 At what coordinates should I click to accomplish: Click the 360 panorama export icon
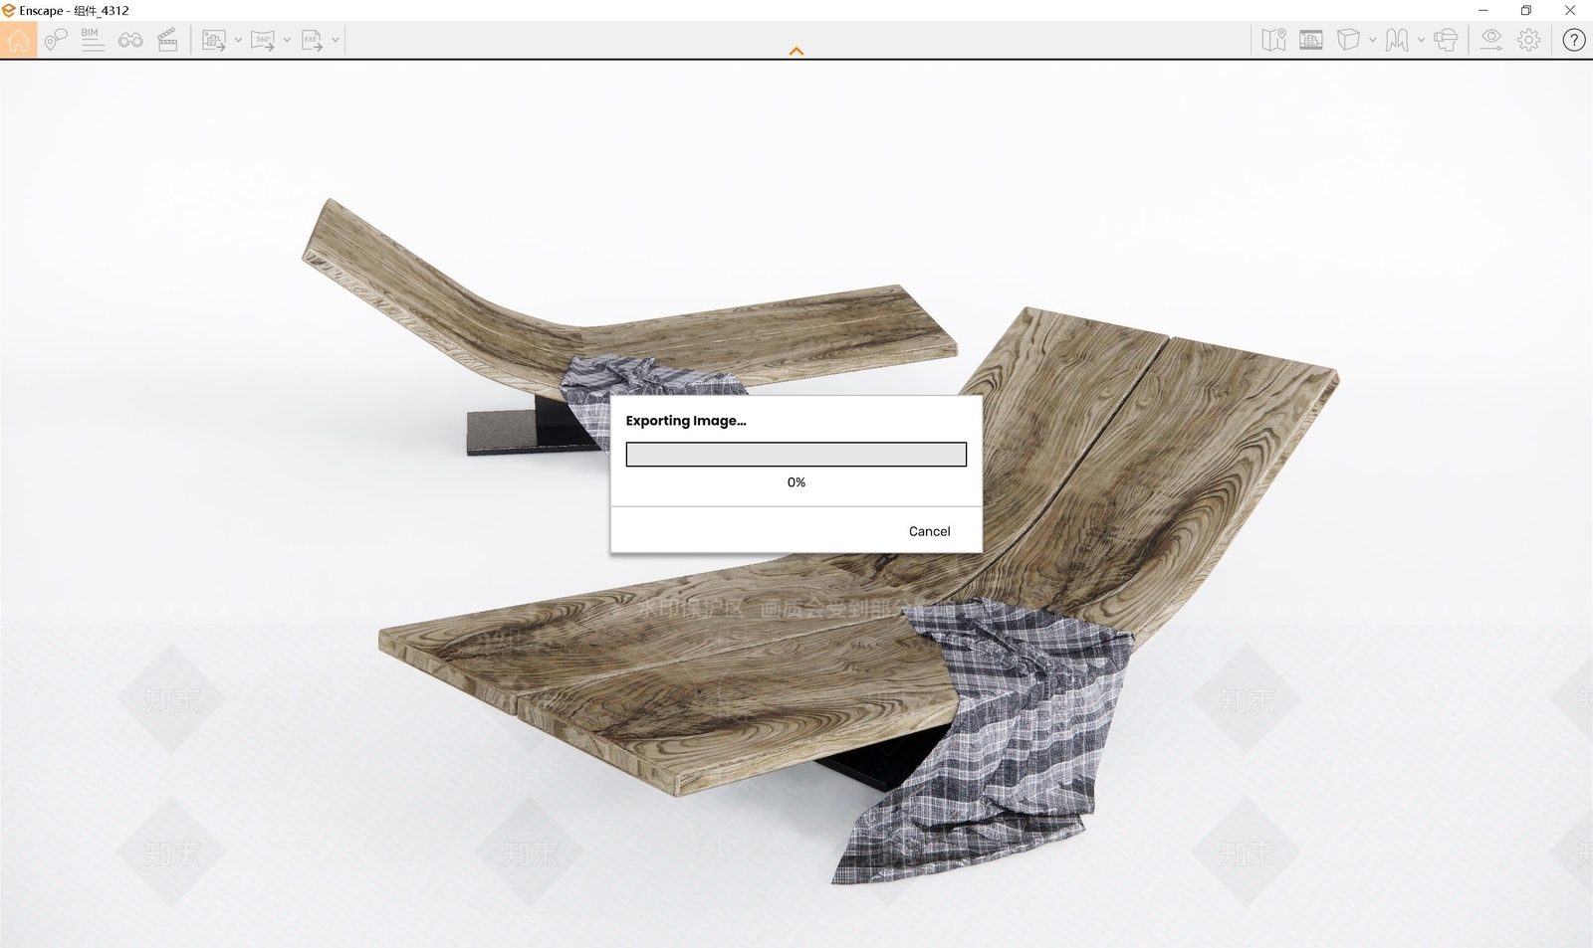[263, 40]
